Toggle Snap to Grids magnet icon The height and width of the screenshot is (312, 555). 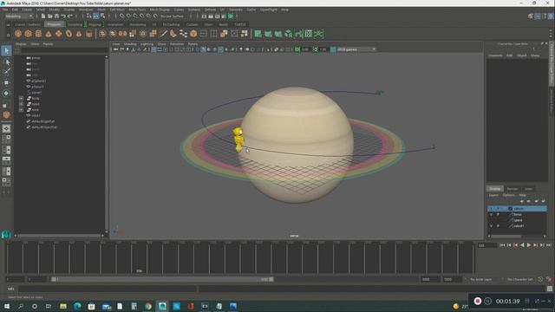pos(122,16)
